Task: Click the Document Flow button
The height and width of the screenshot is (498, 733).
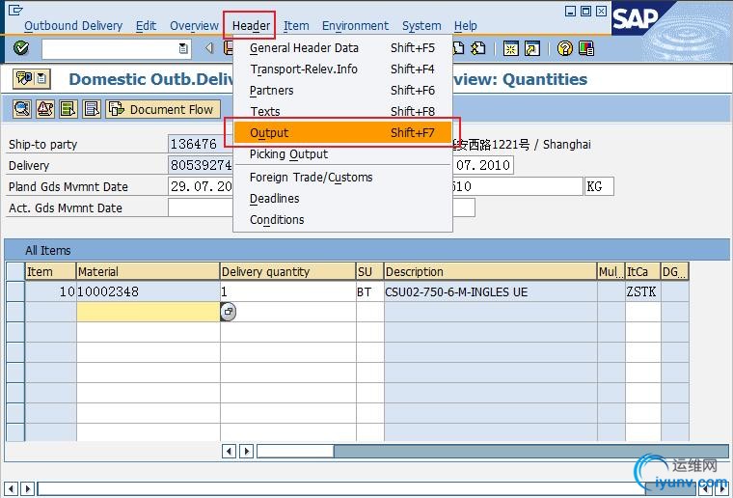Action: click(x=163, y=109)
